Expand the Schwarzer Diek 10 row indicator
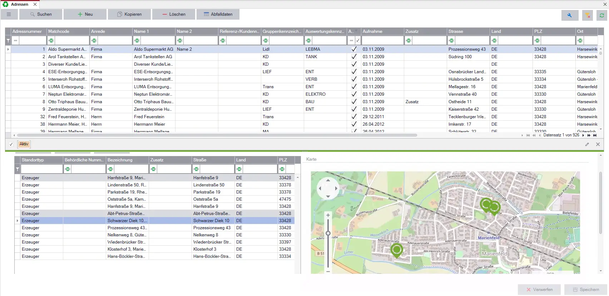The height and width of the screenshot is (296, 609). tap(17, 221)
